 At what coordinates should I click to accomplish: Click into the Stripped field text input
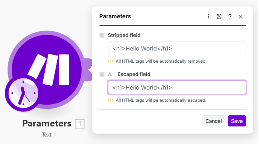(177, 48)
